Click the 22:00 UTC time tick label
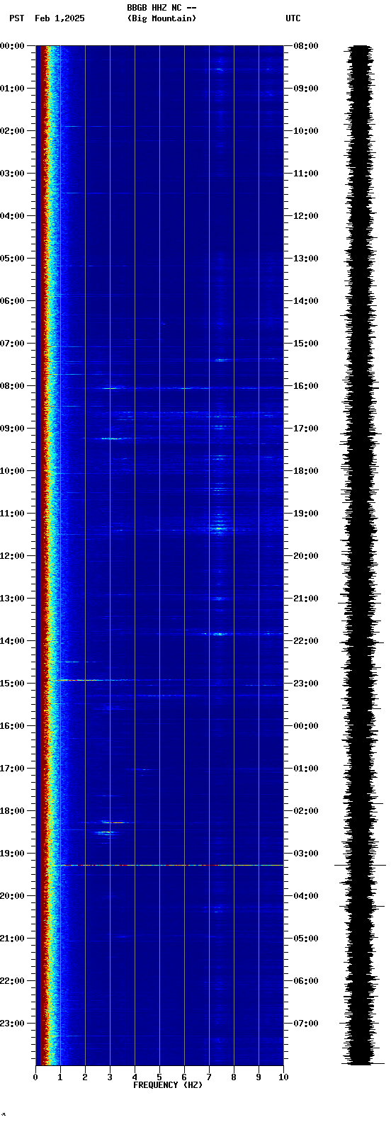The height and width of the screenshot is (1122, 391). click(x=306, y=641)
